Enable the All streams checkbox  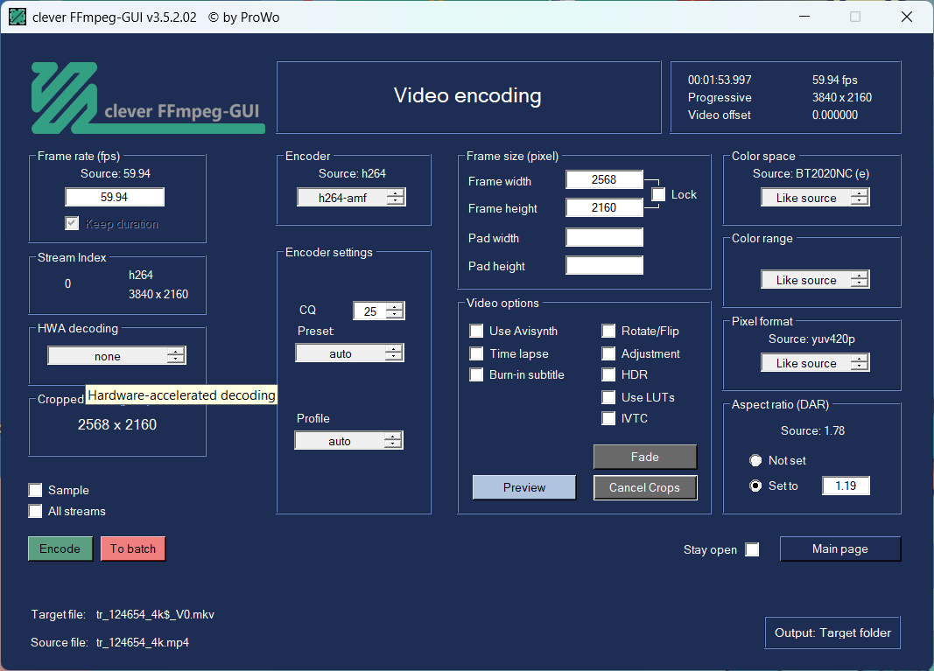(35, 511)
